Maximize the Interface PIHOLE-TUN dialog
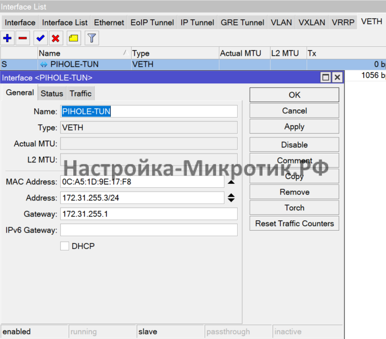Image resolution: width=386 pixels, height=339 pixels. click(325, 77)
